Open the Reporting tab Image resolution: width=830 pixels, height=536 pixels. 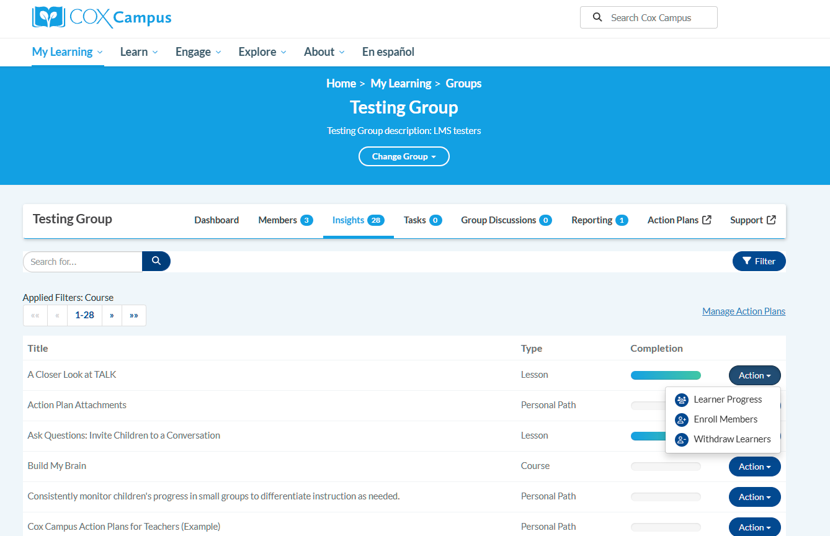click(600, 220)
